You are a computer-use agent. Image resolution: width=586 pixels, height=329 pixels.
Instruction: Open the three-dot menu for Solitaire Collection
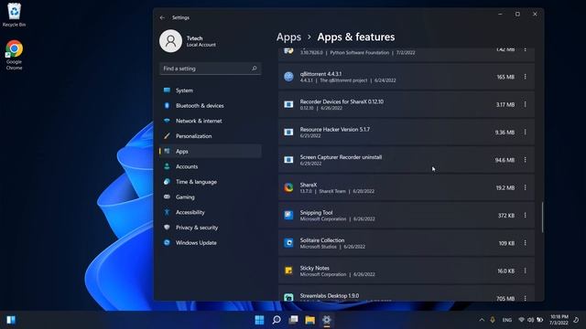525,243
